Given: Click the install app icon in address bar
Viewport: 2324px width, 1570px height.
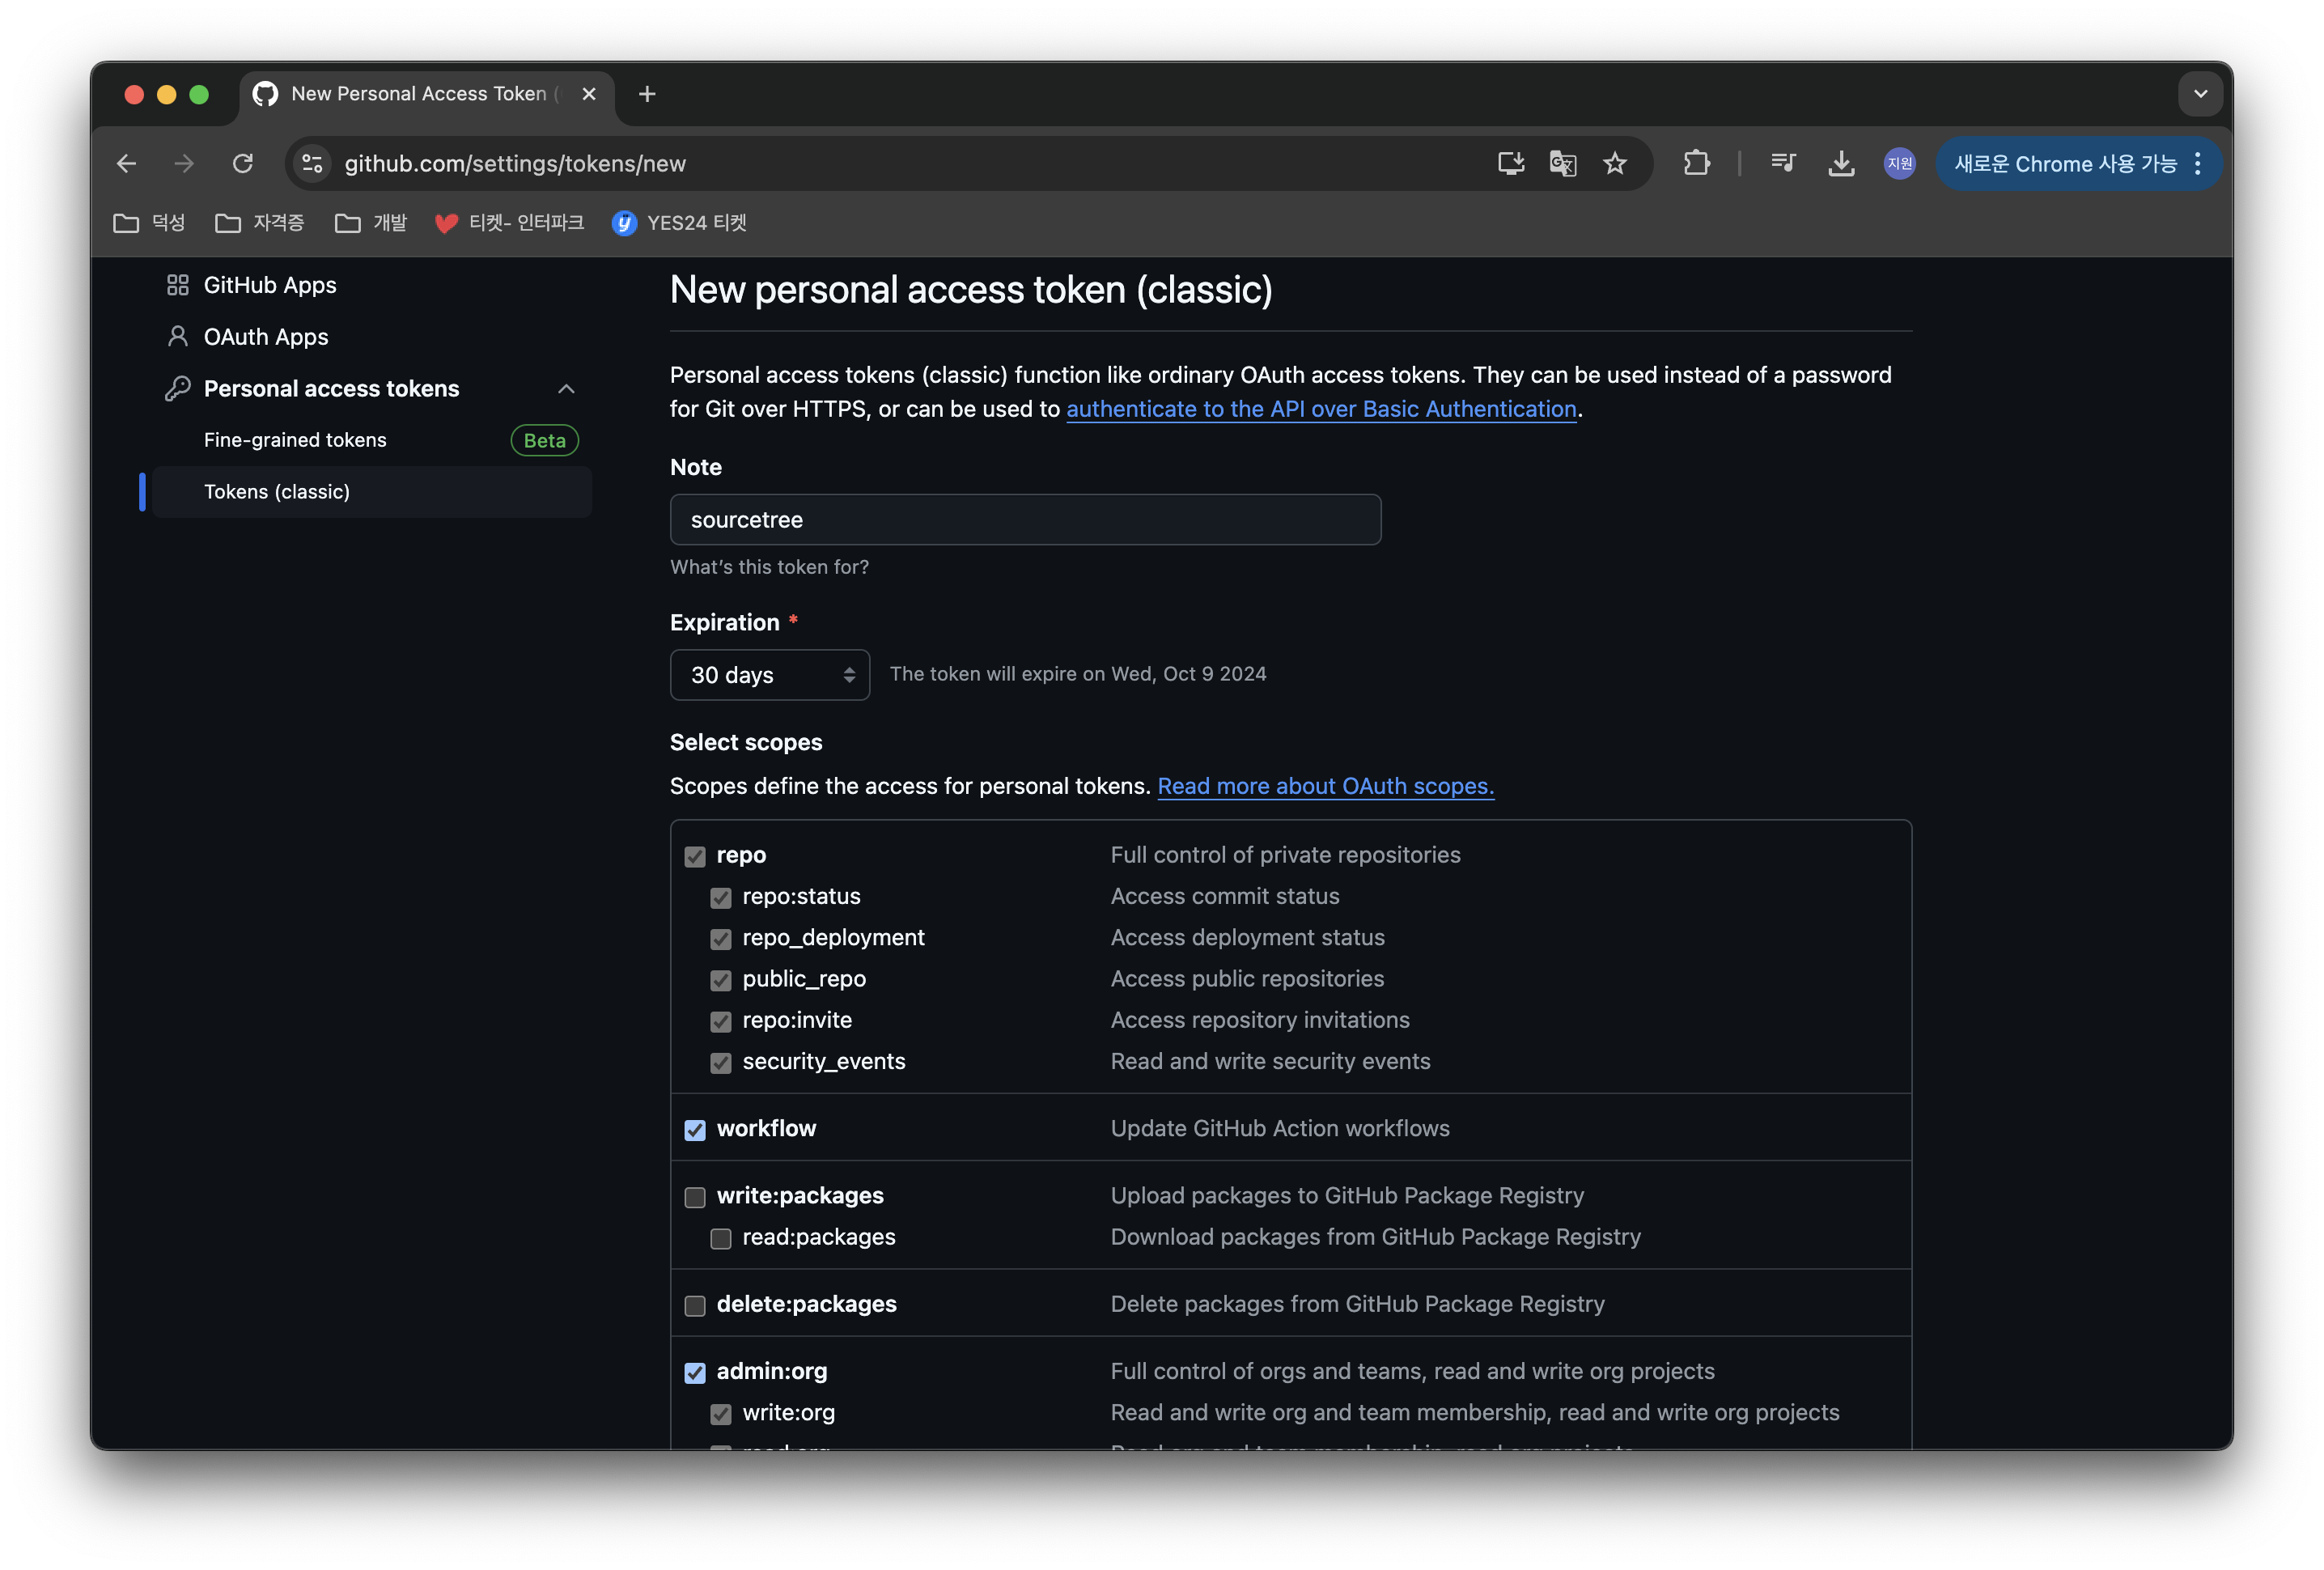Looking at the screenshot, I should point(1510,163).
